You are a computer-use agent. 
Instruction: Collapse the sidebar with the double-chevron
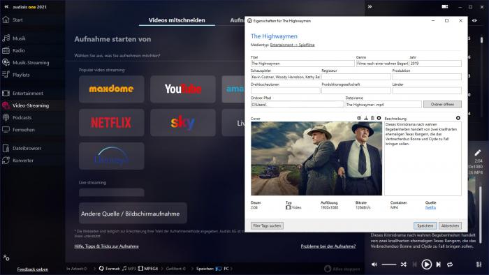[x=6, y=6]
